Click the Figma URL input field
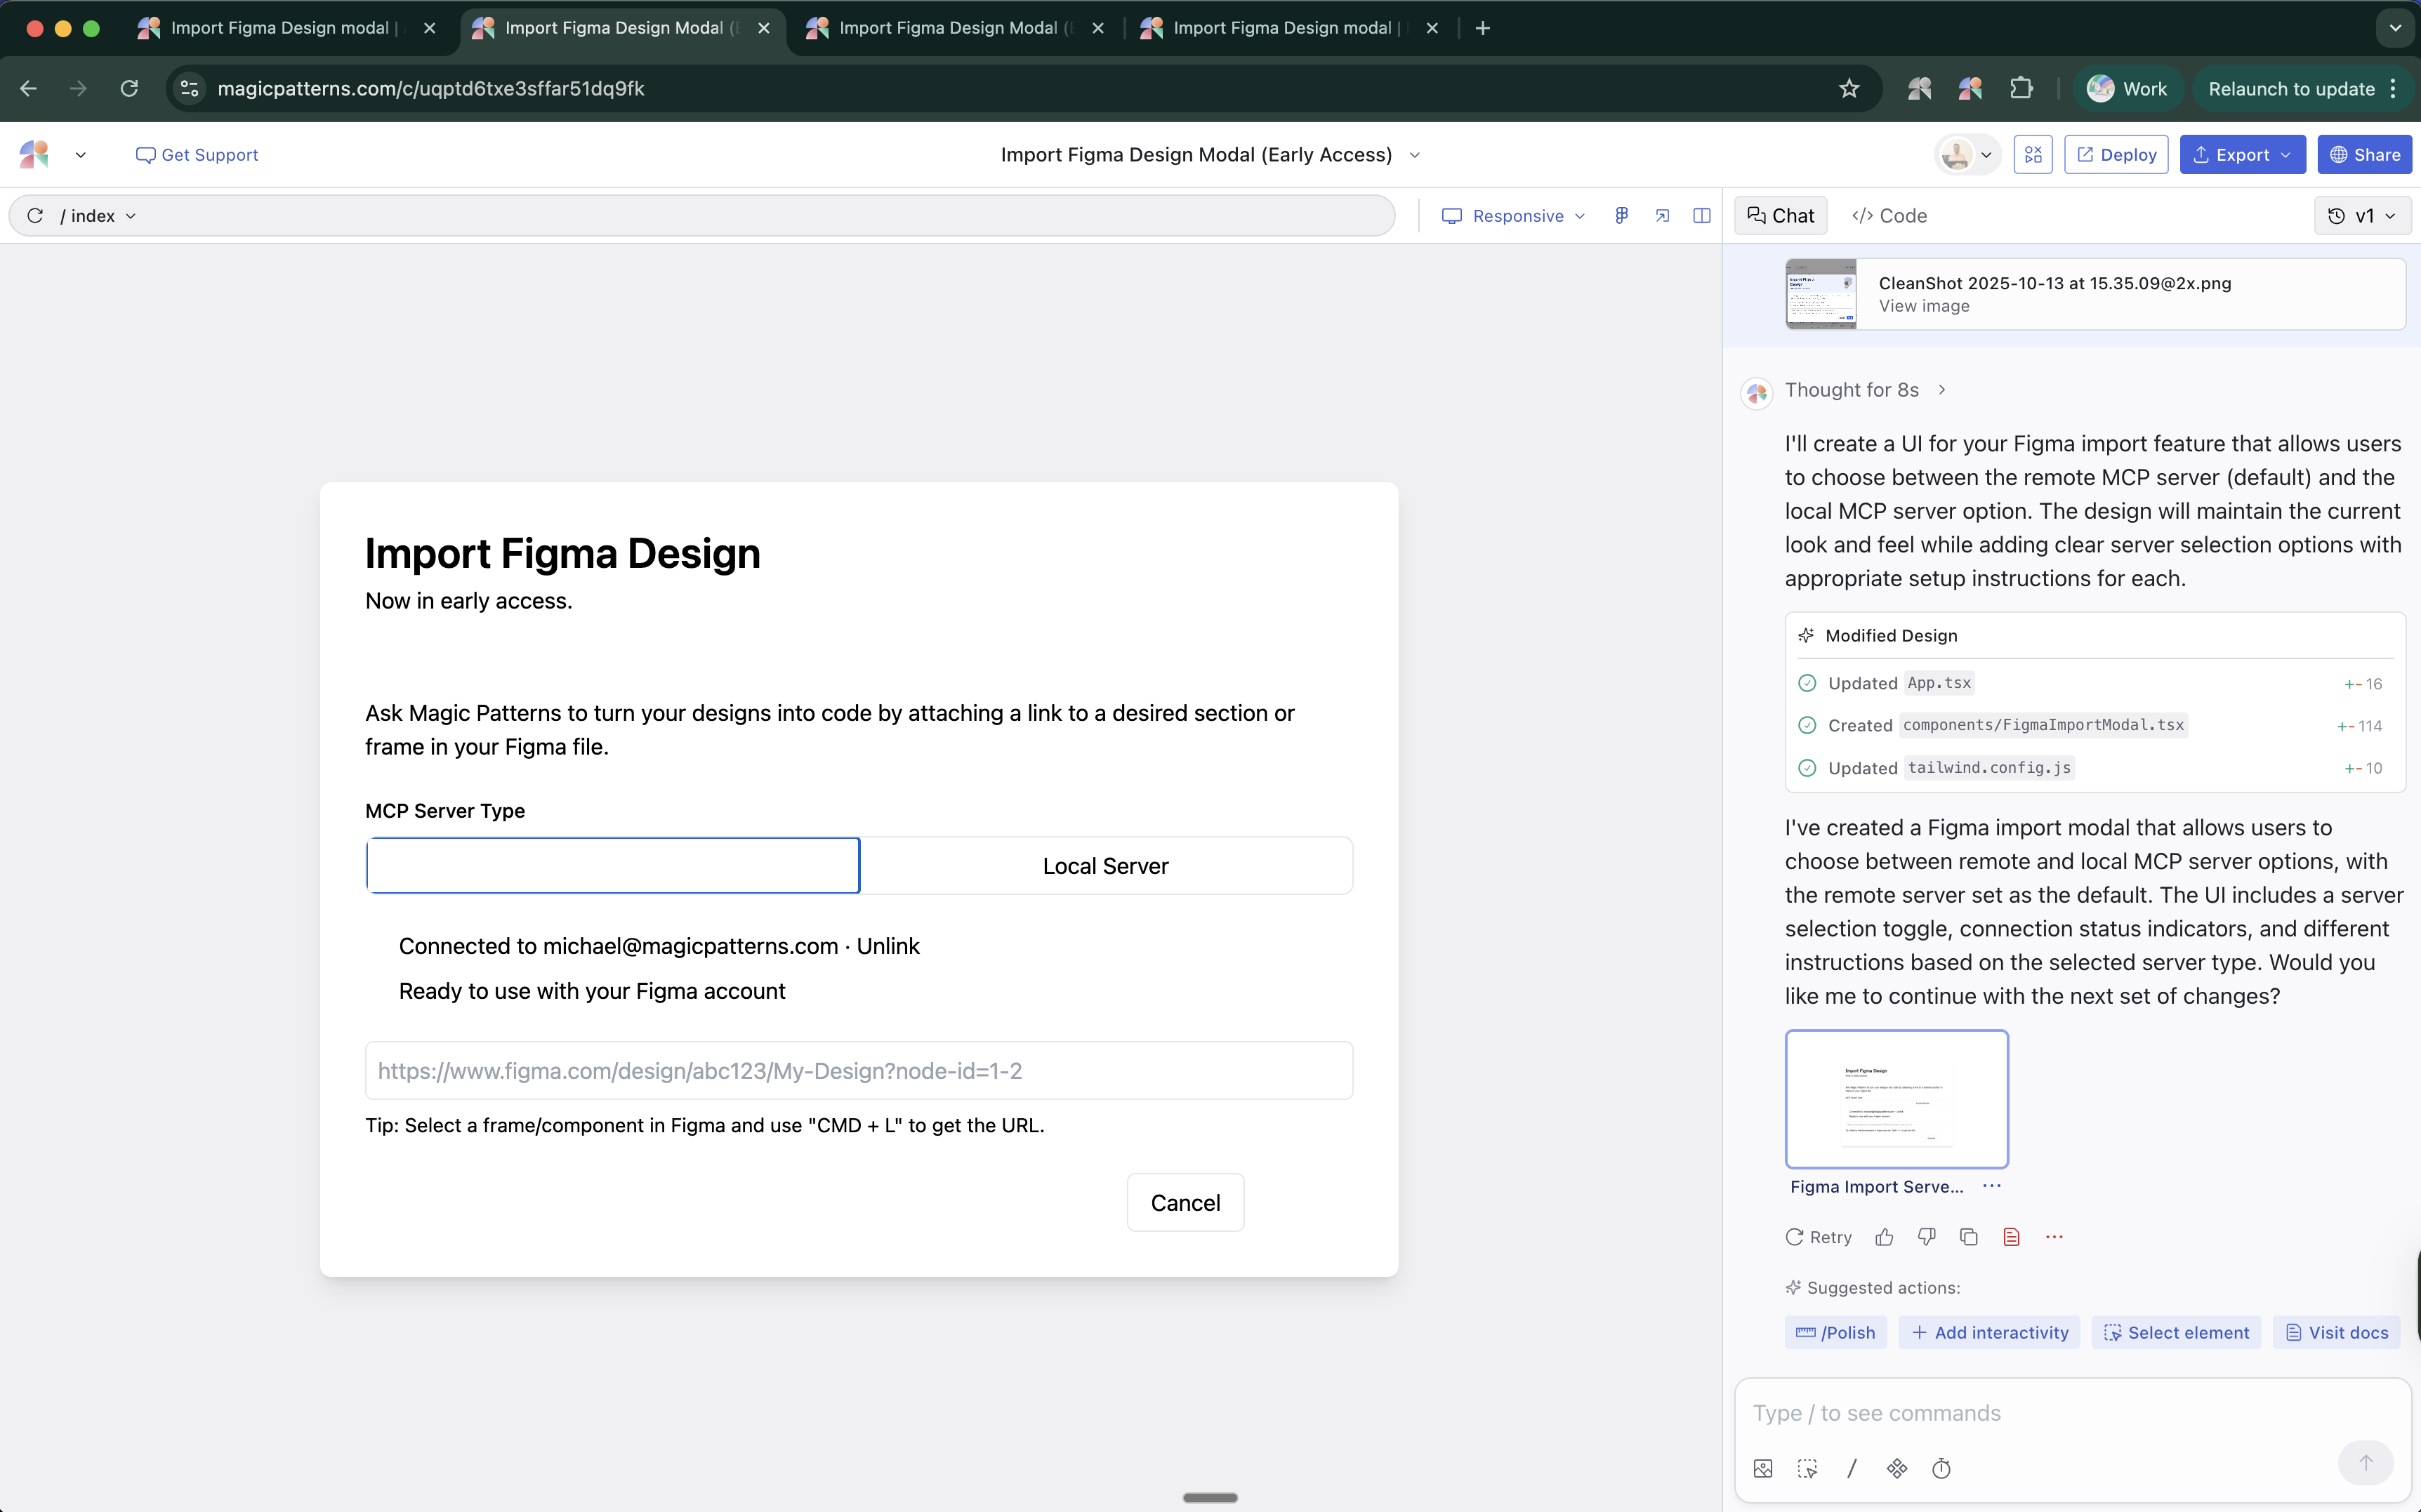The image size is (2421, 1512). [858, 1071]
